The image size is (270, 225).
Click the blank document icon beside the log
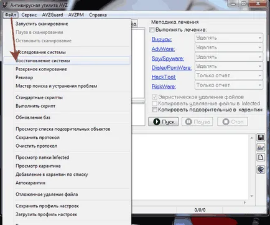click(261, 157)
